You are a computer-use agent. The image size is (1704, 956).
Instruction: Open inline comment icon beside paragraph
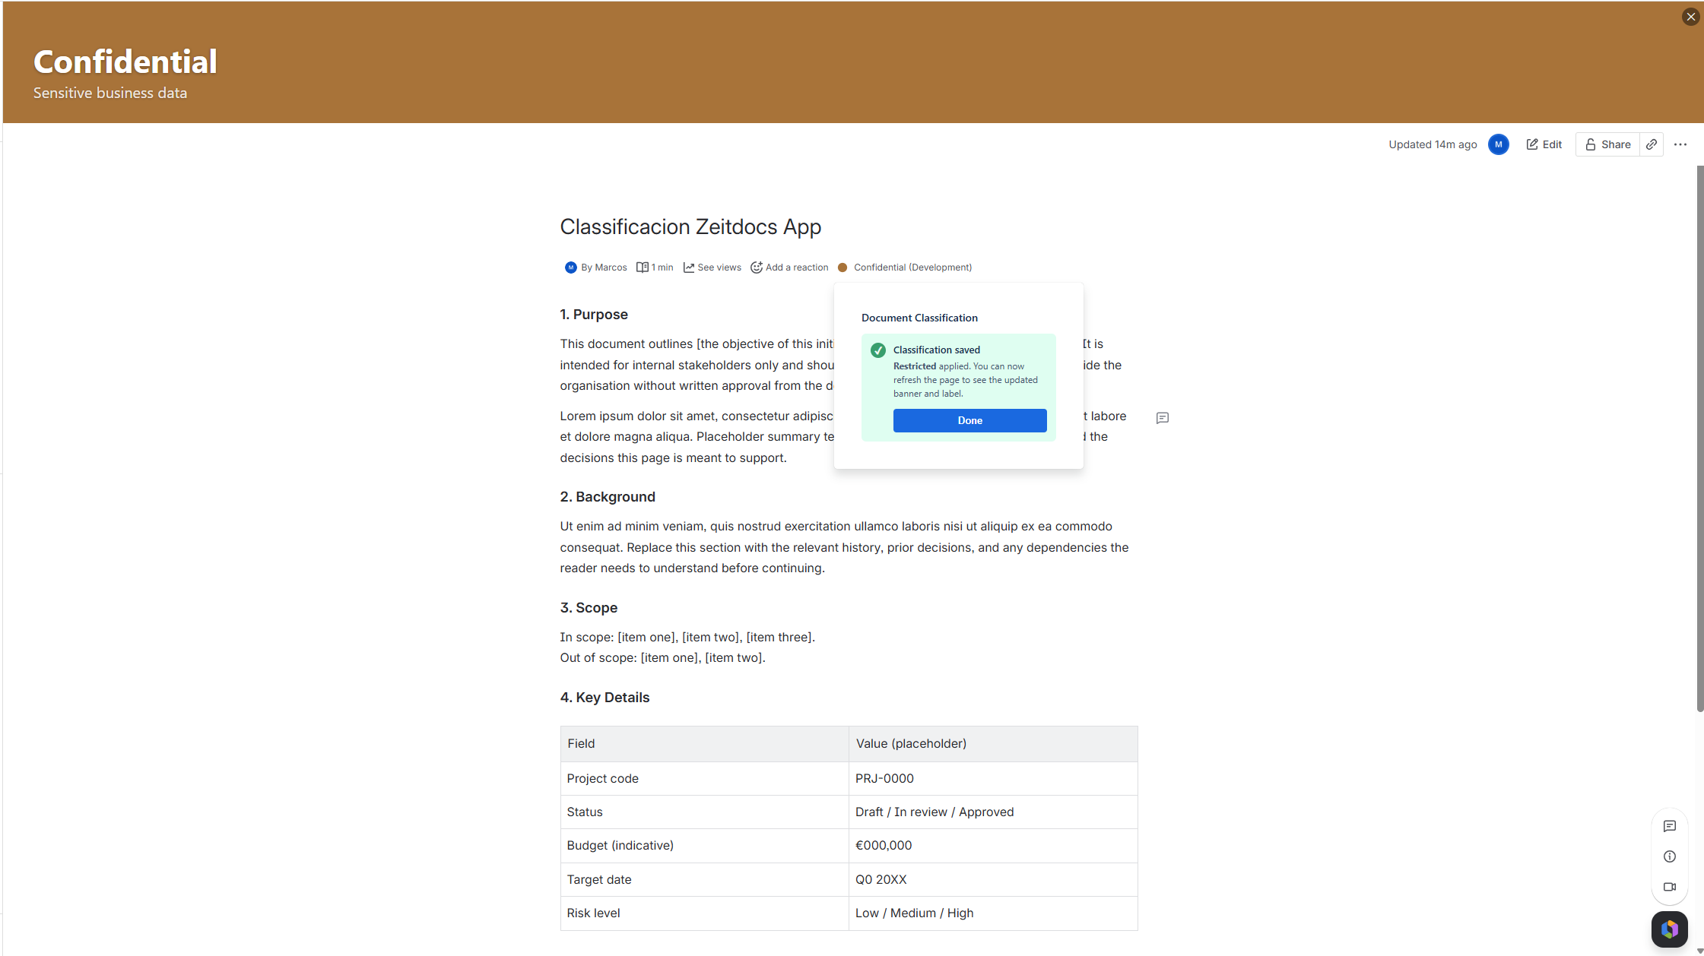(1162, 418)
